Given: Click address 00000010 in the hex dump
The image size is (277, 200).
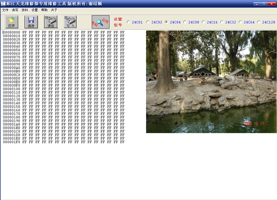Looking at the screenshot, I should (x=11, y=36).
